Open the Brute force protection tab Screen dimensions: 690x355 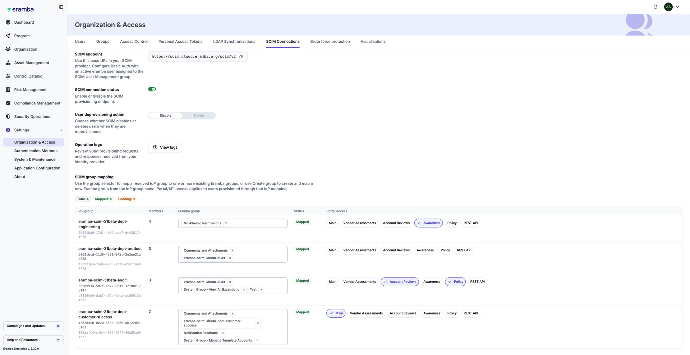[x=330, y=42]
